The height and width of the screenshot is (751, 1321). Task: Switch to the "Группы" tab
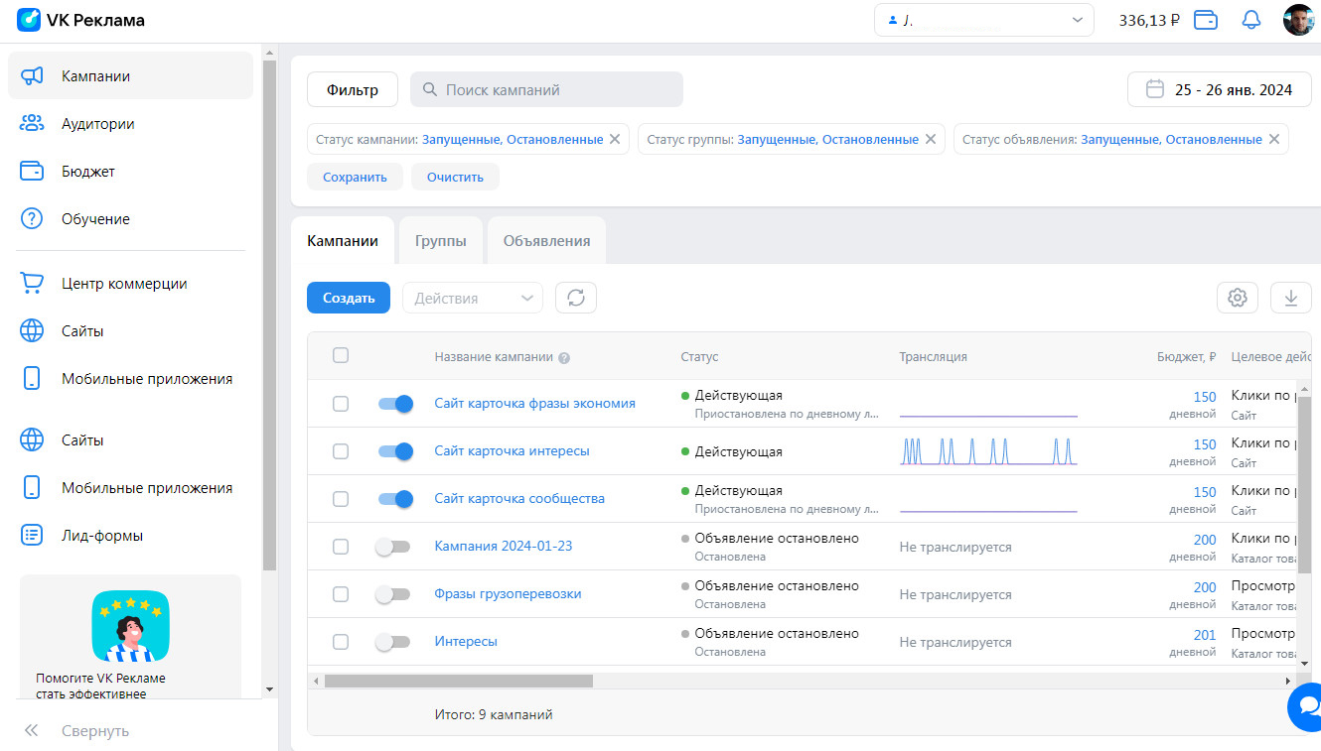440,241
